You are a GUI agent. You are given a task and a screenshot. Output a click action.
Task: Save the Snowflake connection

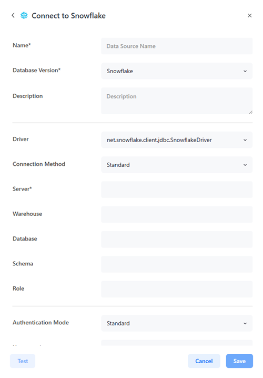tap(239, 361)
